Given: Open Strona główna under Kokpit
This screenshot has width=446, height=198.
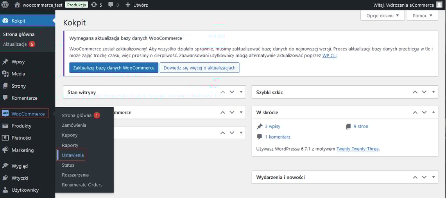Looking at the screenshot, I should pyautogui.click(x=19, y=34).
